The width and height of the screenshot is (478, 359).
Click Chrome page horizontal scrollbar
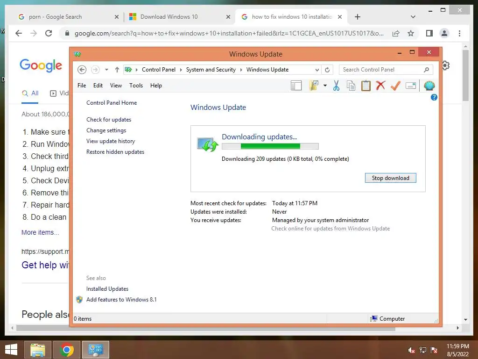coord(205,329)
